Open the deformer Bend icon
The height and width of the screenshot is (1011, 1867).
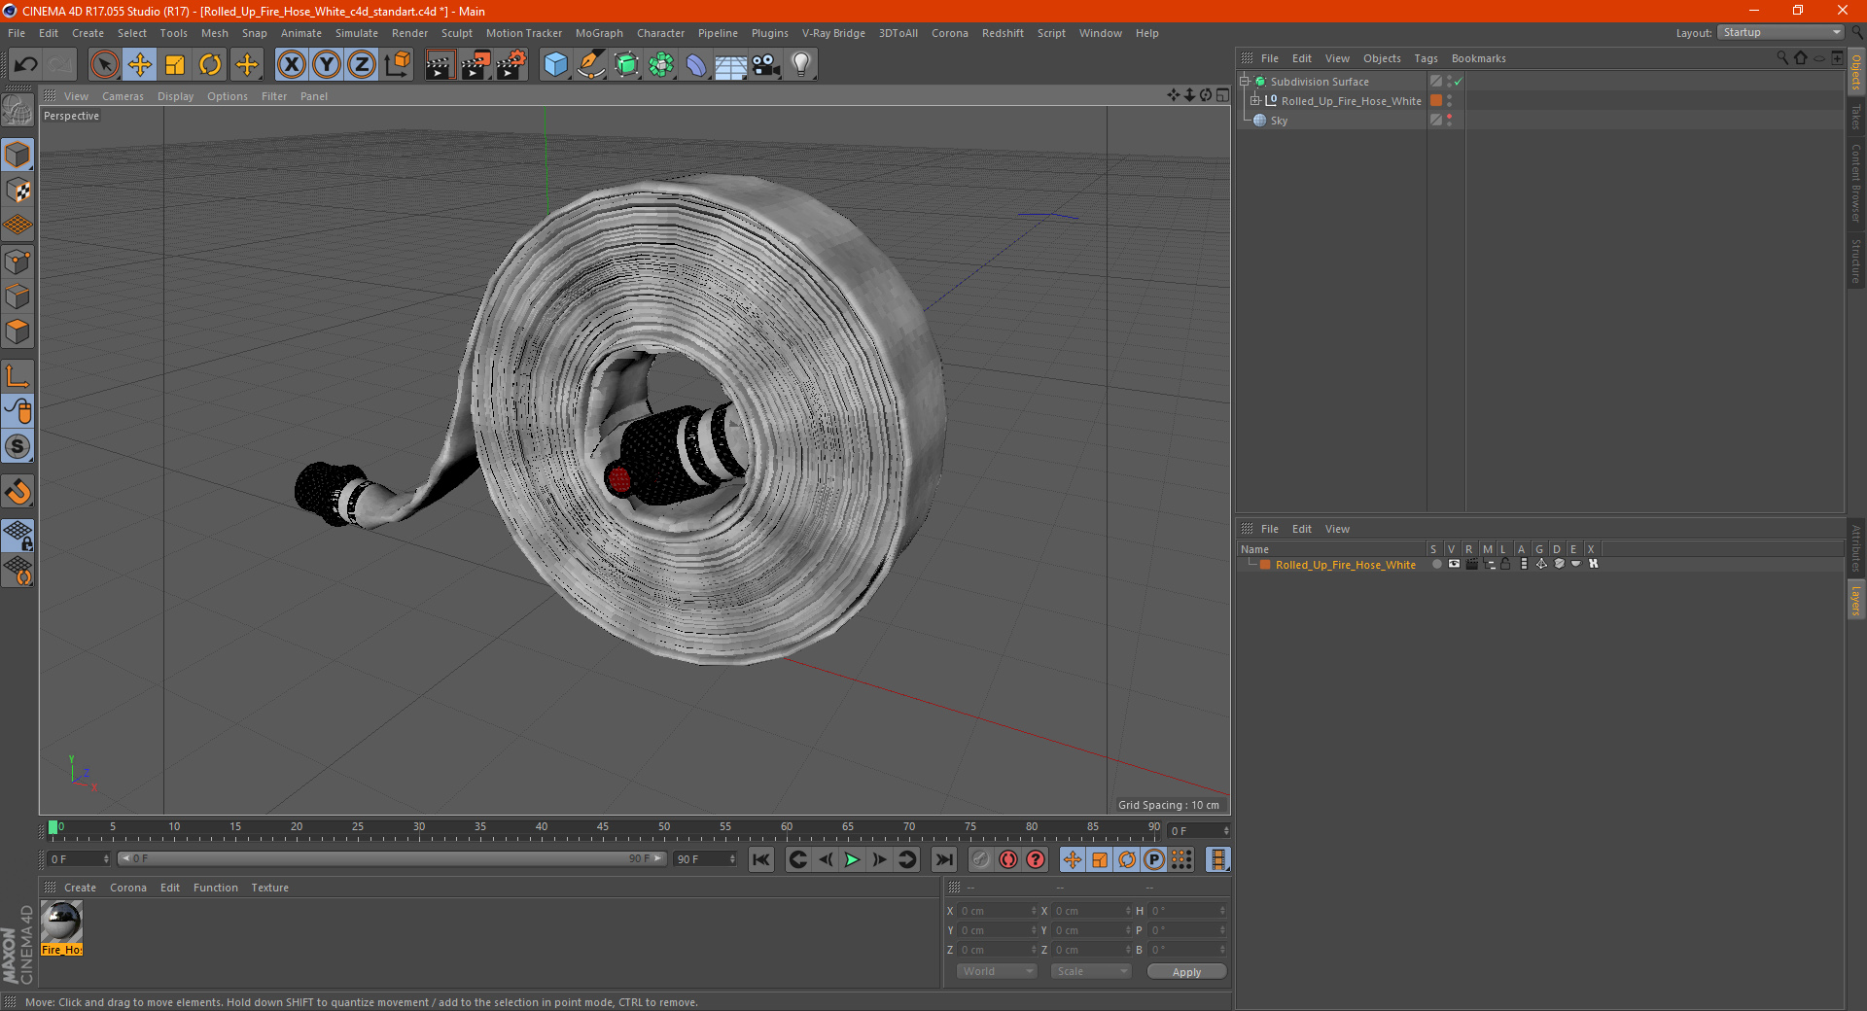click(x=696, y=65)
